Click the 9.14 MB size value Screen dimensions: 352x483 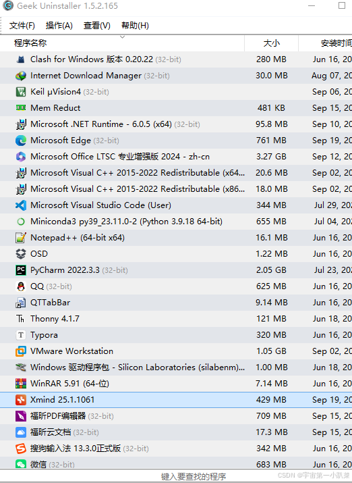(272, 303)
